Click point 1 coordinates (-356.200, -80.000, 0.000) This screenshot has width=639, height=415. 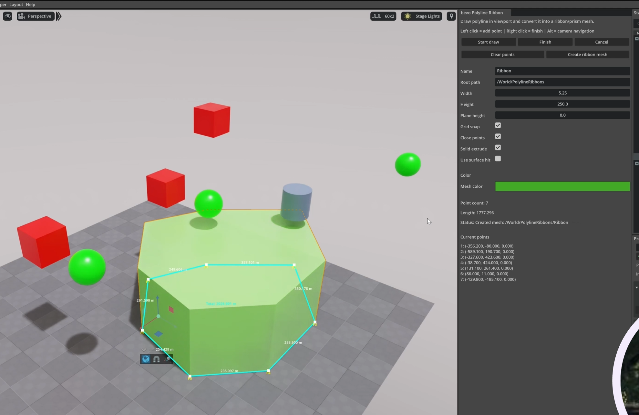pyautogui.click(x=487, y=246)
